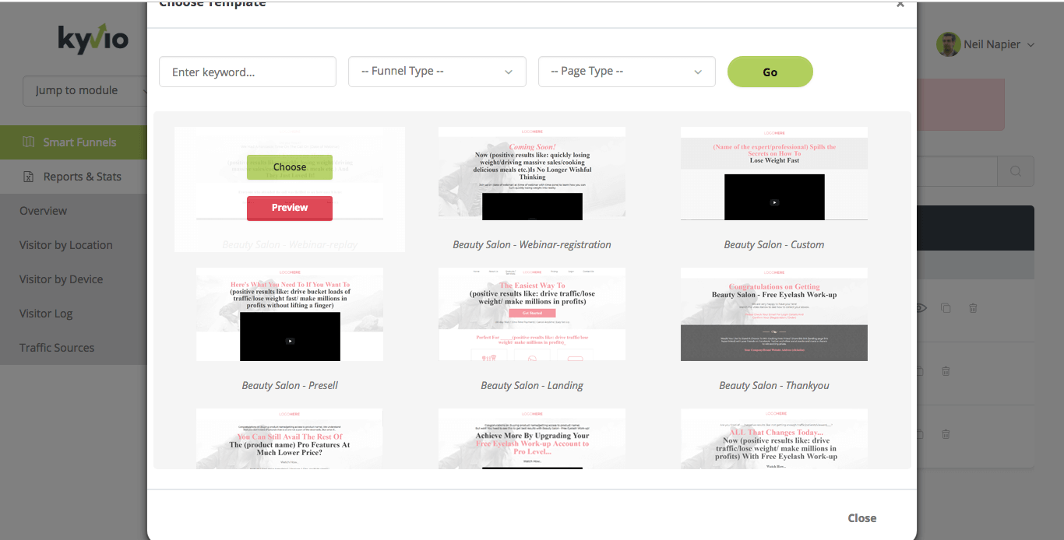Click the play icon in the Beauty Salon - Presell thumbnail
The width and height of the screenshot is (1064, 540).
pos(290,341)
